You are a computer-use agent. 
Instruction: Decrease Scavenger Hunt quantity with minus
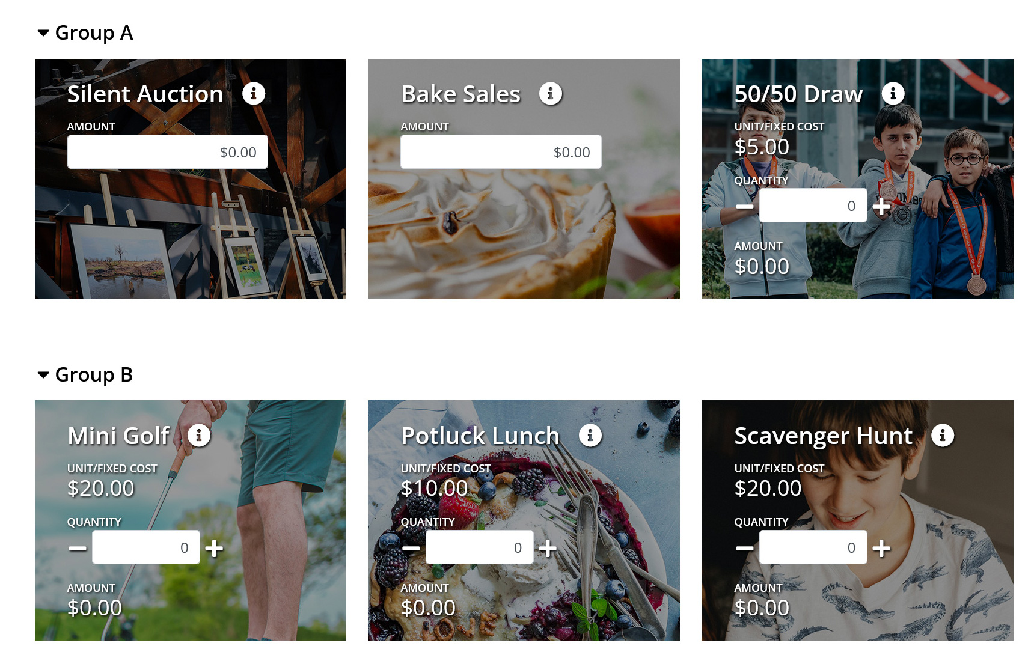744,548
